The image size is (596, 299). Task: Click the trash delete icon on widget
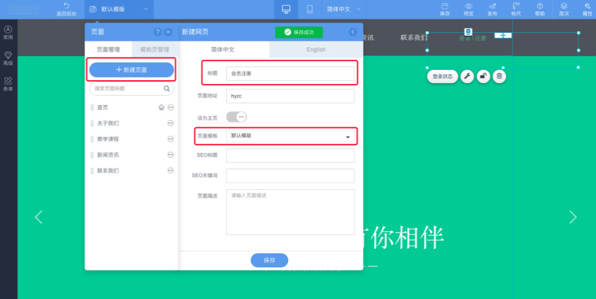[499, 76]
